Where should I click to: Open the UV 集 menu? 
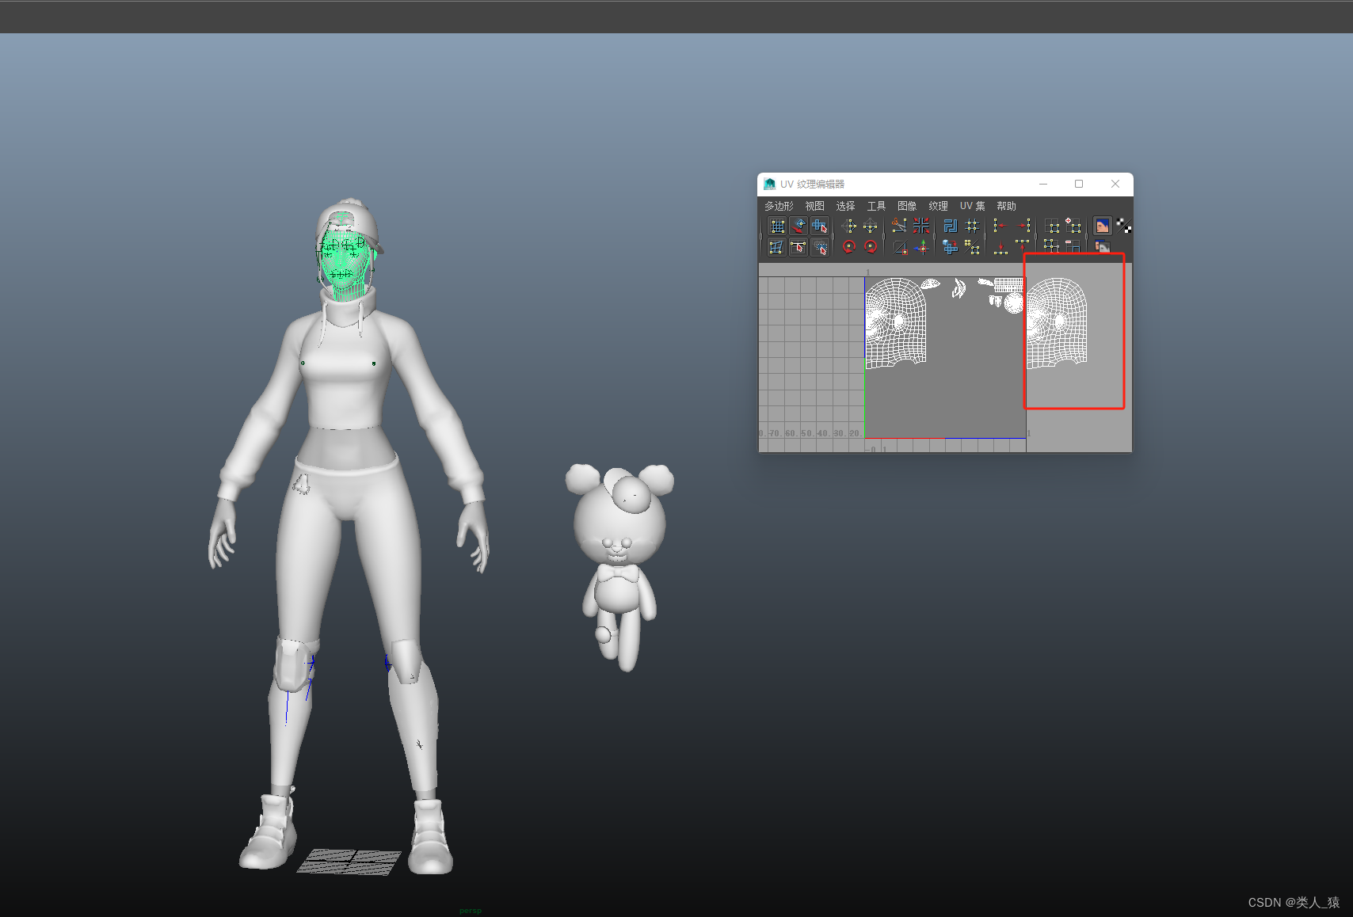(973, 206)
